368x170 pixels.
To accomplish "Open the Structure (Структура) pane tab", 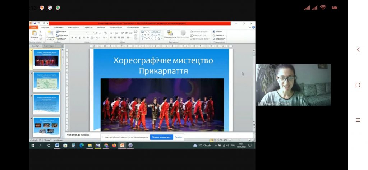I will (49, 46).
